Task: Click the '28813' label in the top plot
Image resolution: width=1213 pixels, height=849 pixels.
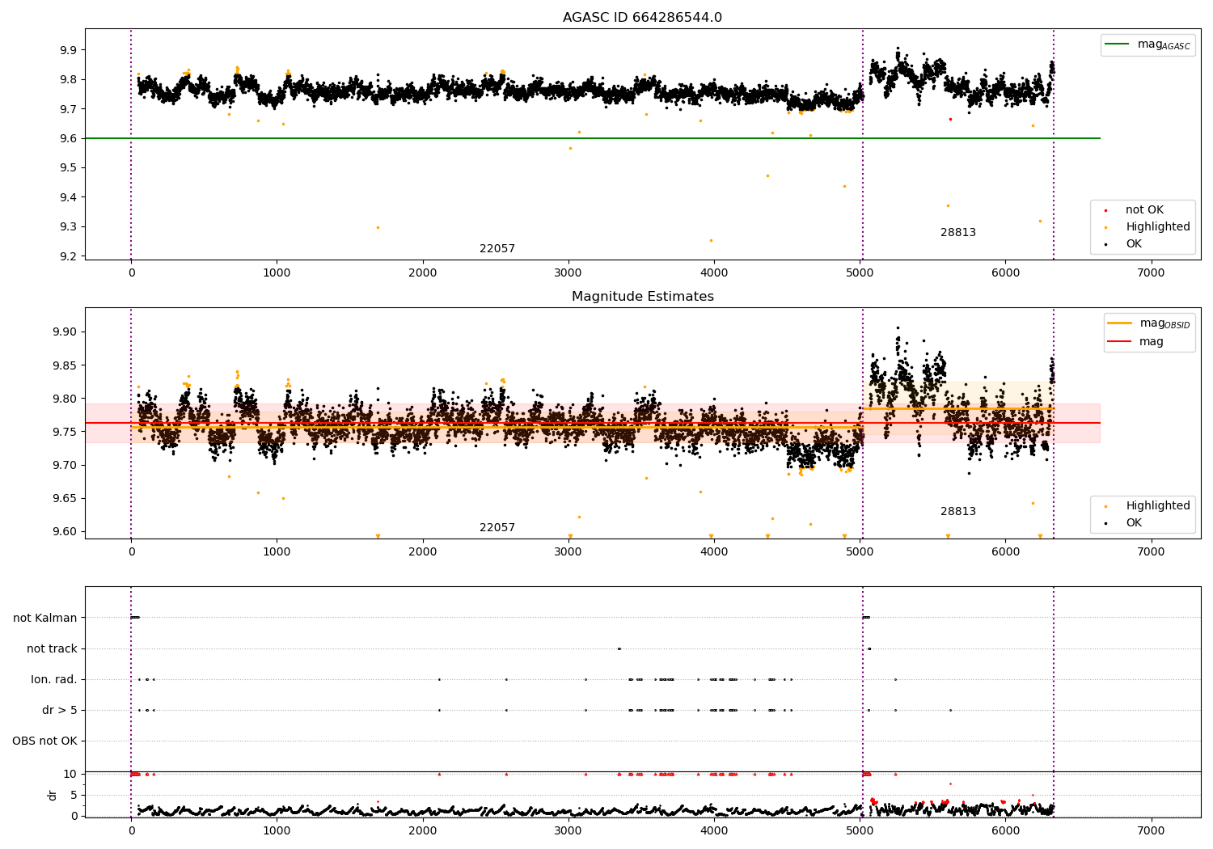Action: (x=958, y=233)
